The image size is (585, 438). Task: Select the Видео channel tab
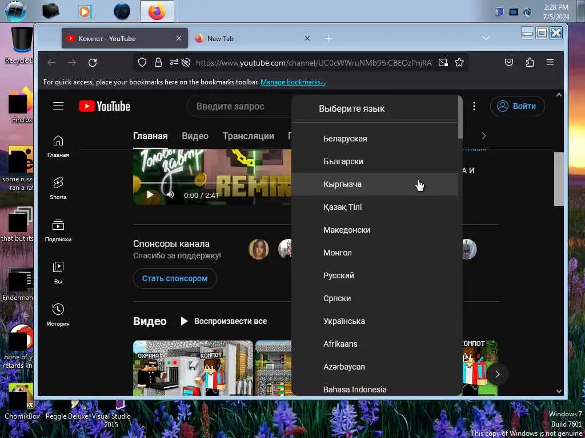(195, 136)
